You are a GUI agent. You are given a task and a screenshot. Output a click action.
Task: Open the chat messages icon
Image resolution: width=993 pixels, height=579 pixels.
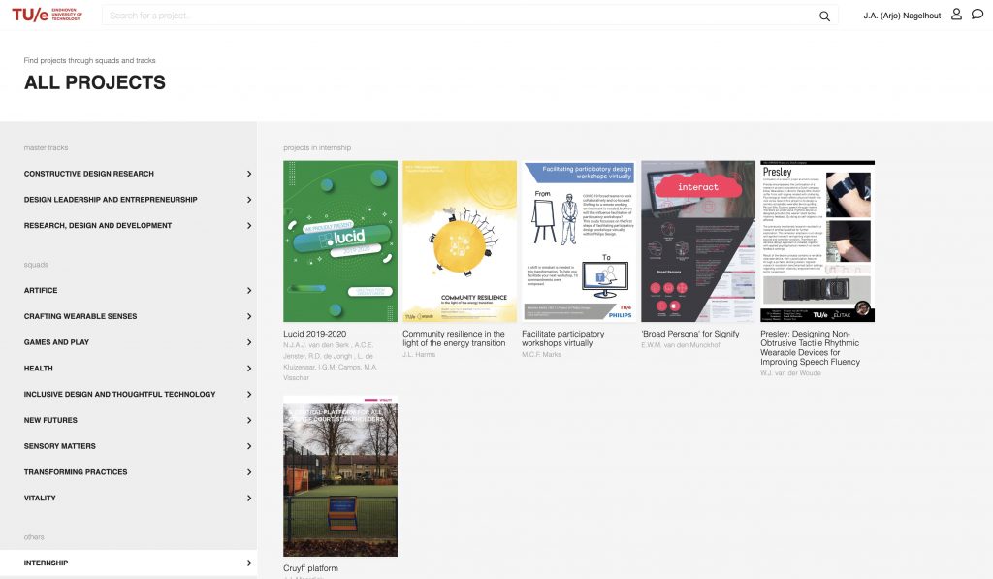click(x=977, y=15)
